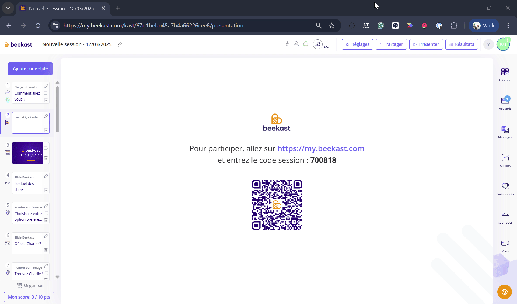Launch slide 1 with green play icon
Image resolution: width=517 pixels, height=304 pixels.
(x=8, y=100)
